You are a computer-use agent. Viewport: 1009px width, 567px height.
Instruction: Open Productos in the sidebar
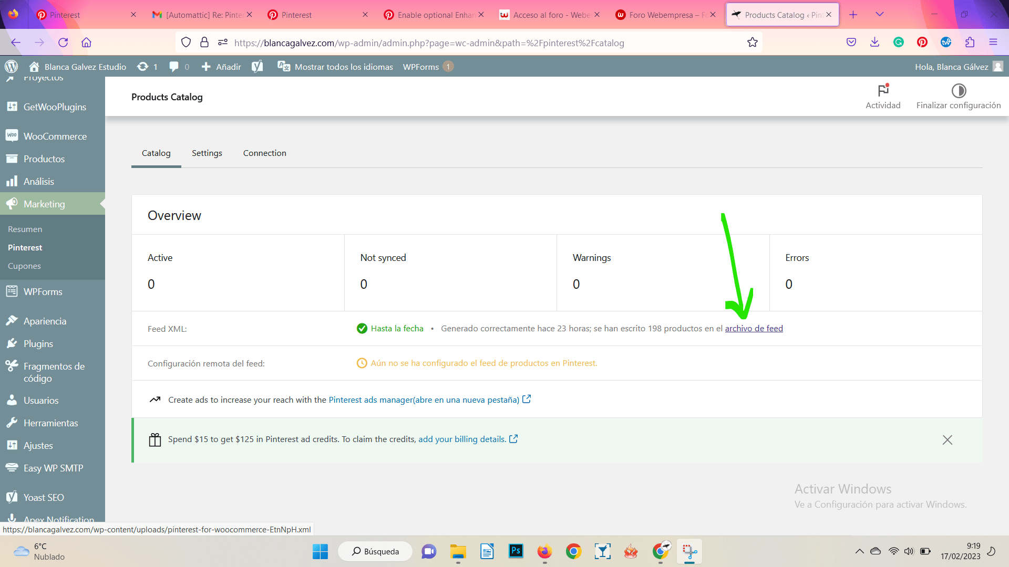(53, 159)
